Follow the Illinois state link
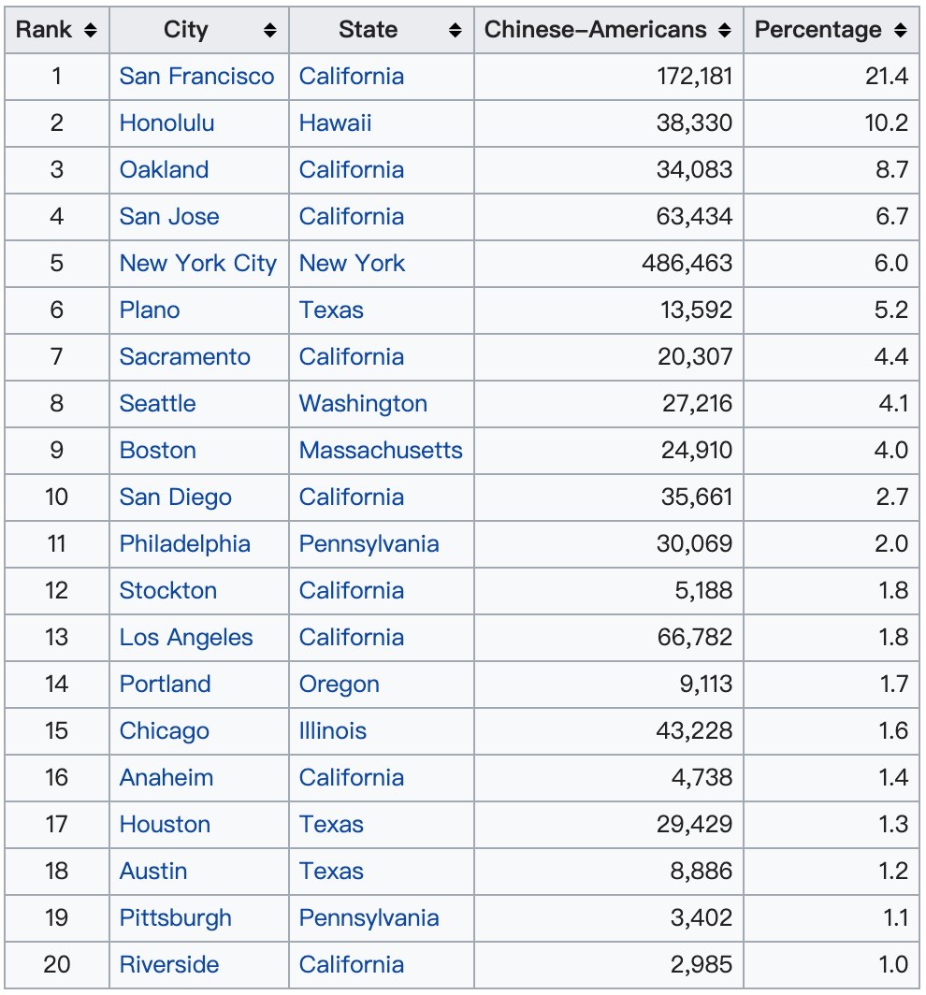Viewport: 926px width, 995px height. [332, 731]
